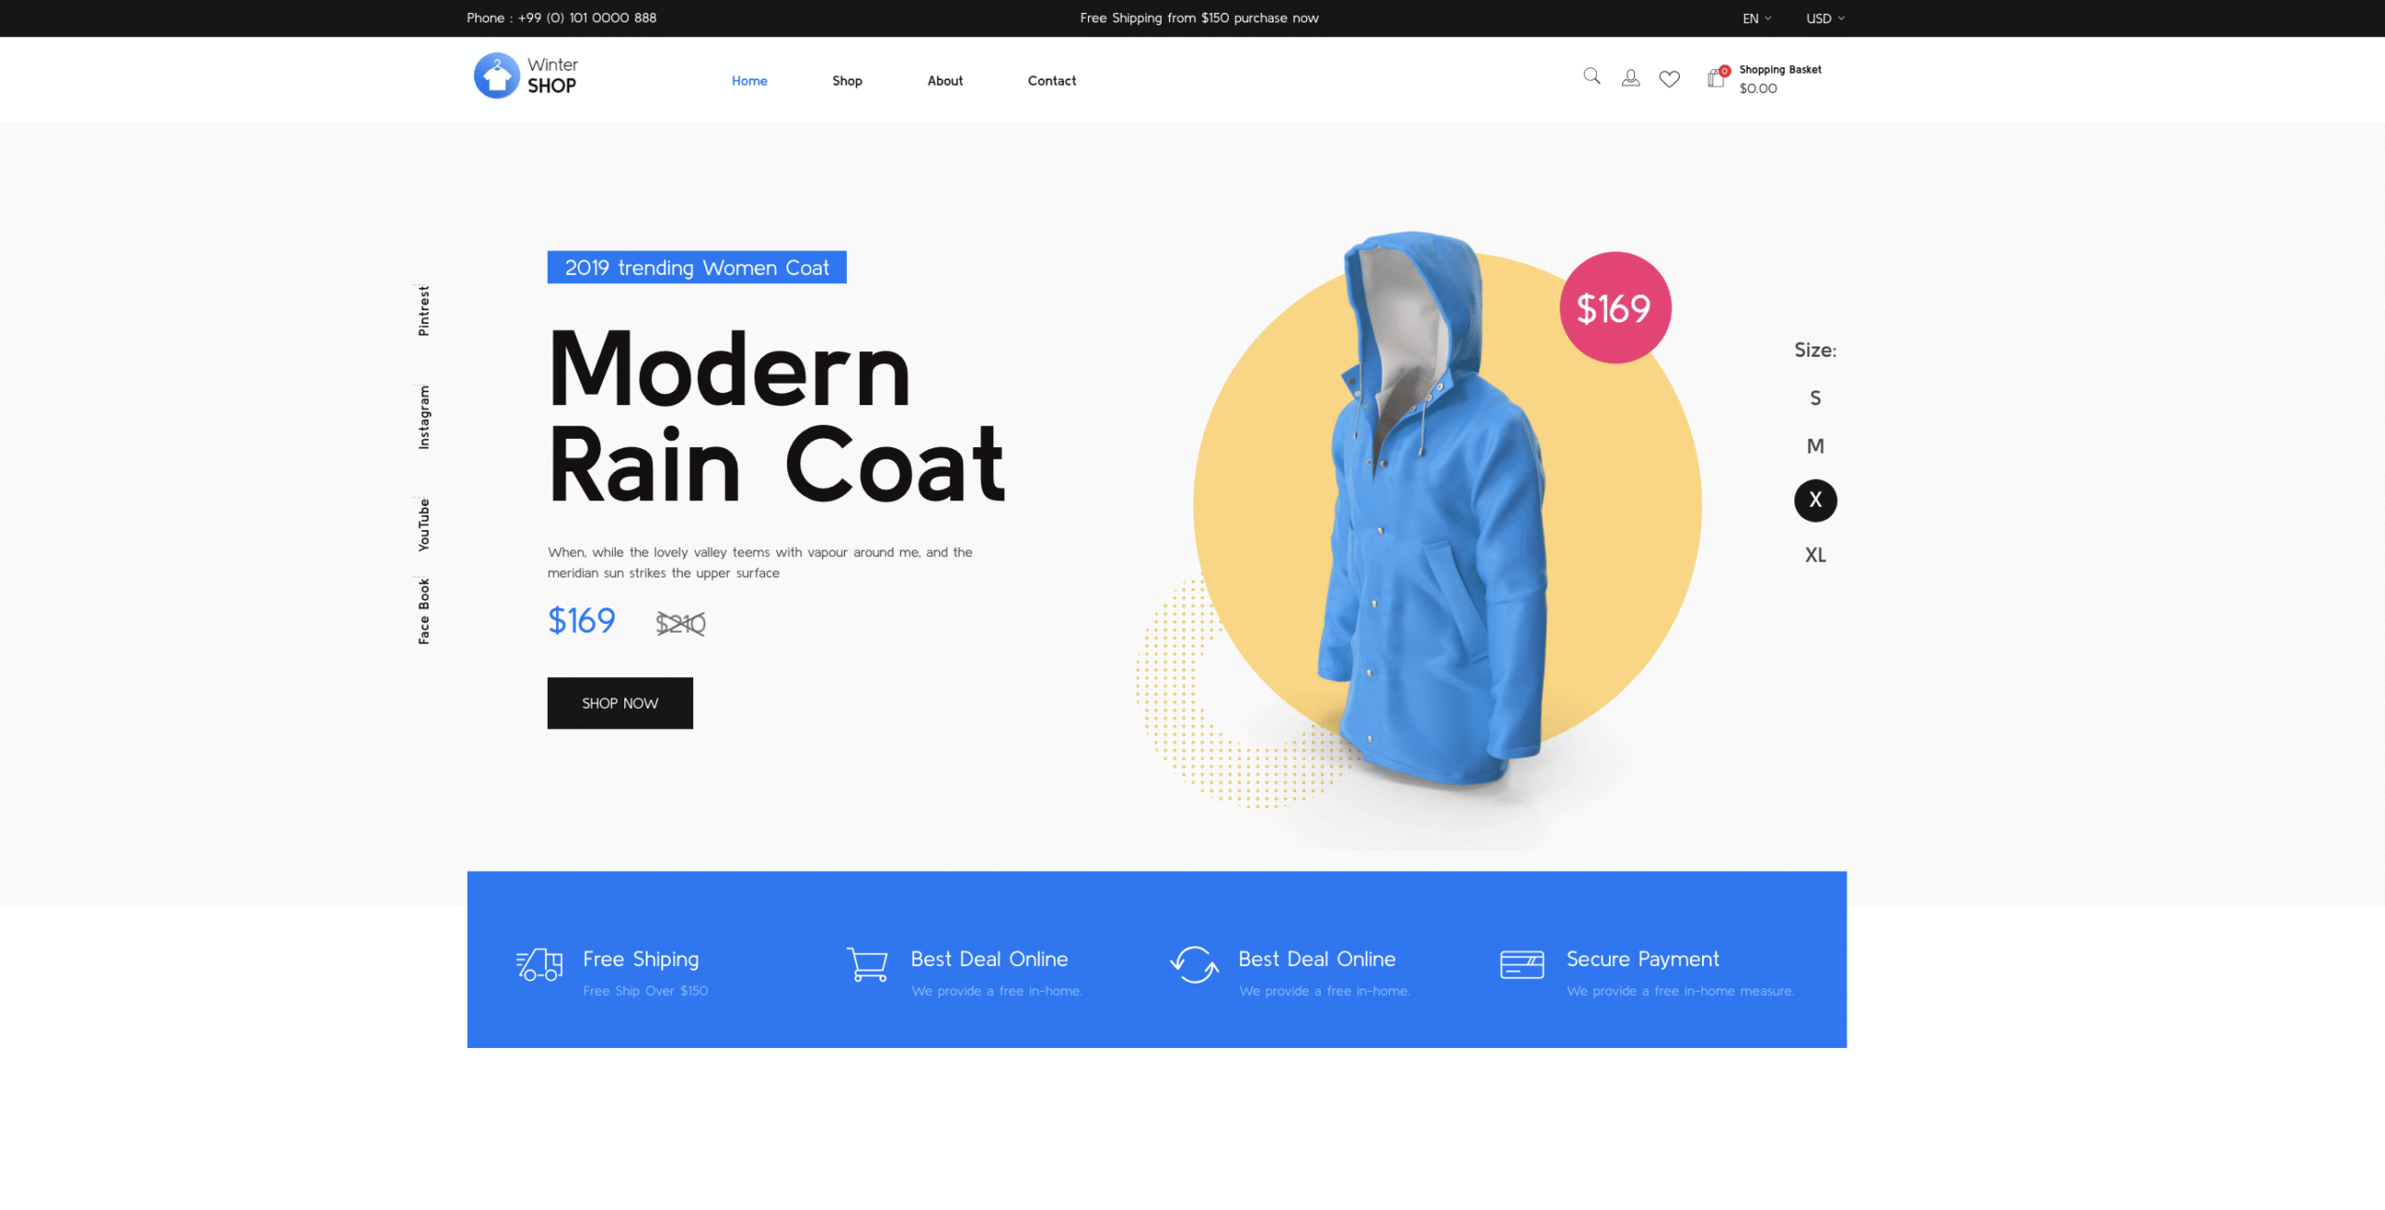2385x1210 pixels.
Task: Open the wishlist heart icon
Action: pyautogui.click(x=1669, y=79)
